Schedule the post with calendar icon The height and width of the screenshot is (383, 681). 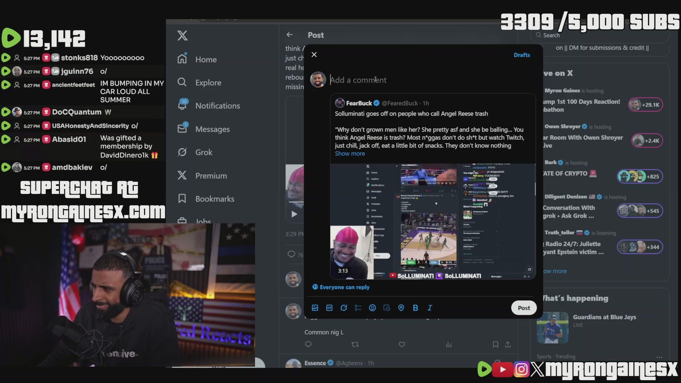[x=387, y=308]
